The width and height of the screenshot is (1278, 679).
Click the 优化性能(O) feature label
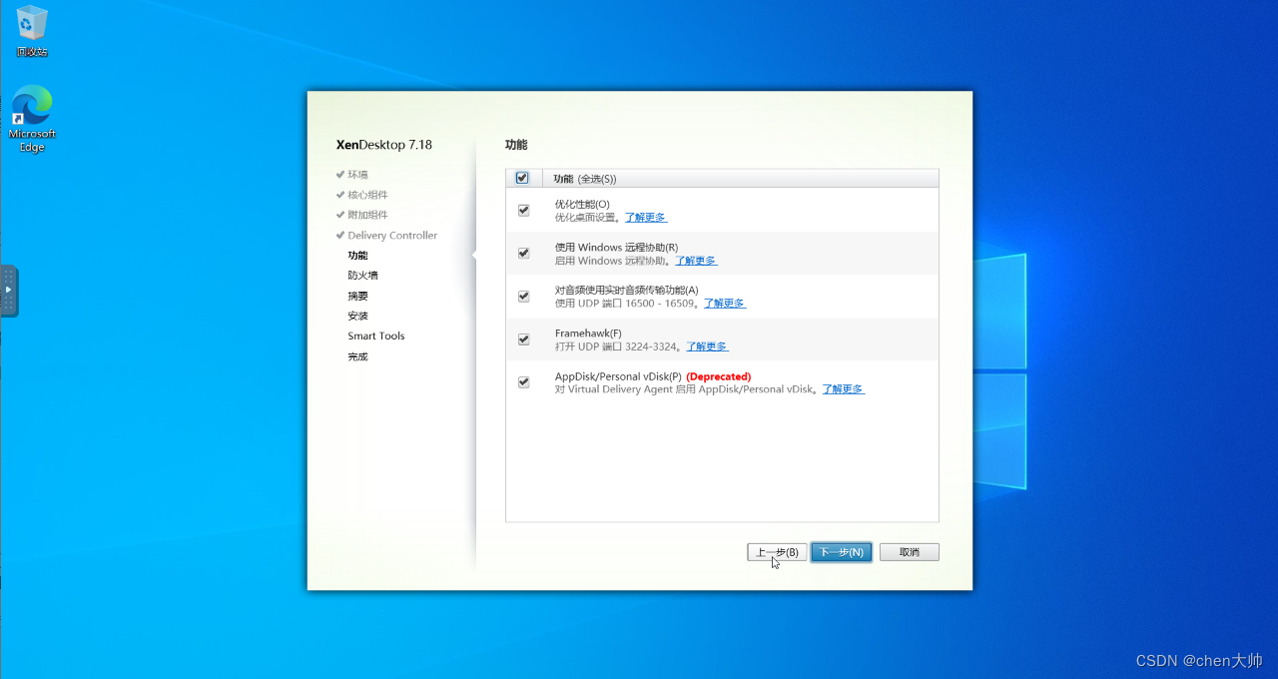click(582, 204)
